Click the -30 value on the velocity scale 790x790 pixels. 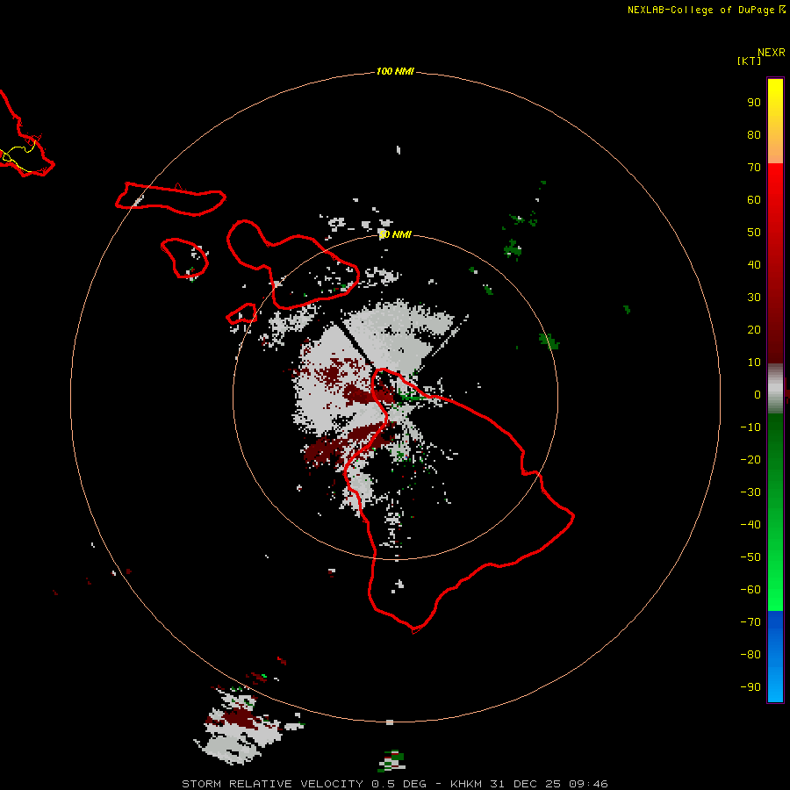pyautogui.click(x=750, y=492)
